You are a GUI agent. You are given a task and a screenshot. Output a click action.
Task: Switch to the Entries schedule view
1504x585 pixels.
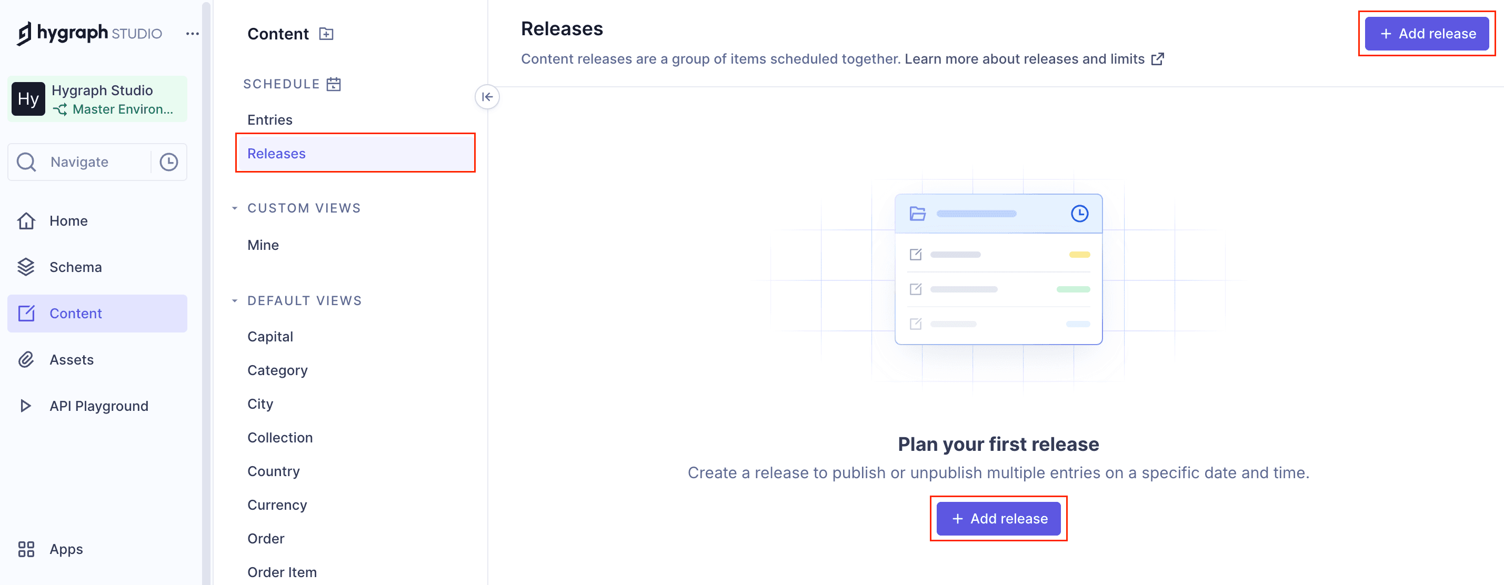(270, 120)
